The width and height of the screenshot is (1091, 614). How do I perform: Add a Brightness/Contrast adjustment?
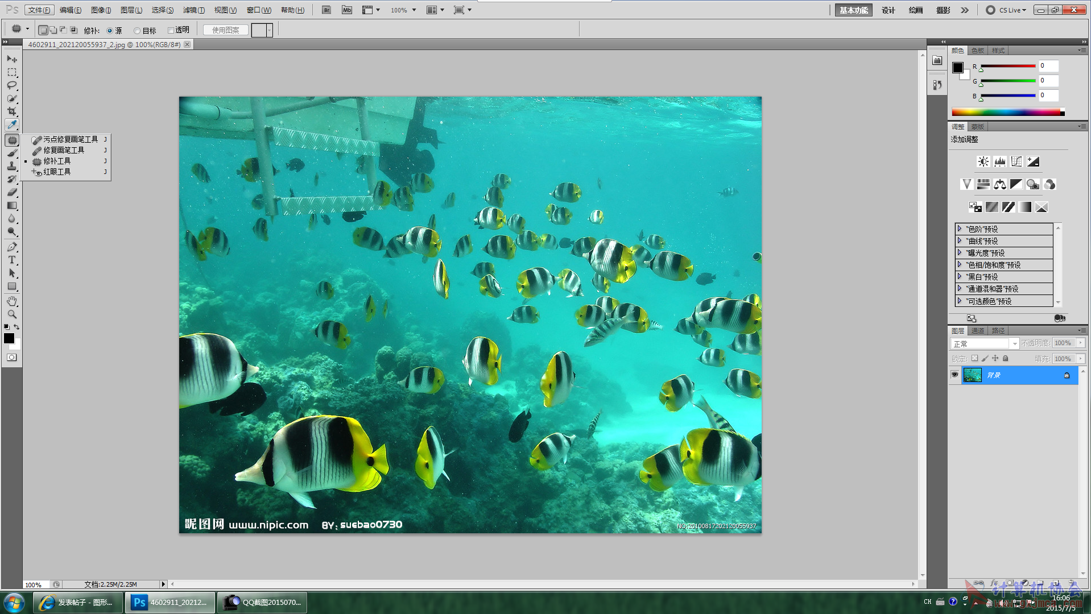983,161
